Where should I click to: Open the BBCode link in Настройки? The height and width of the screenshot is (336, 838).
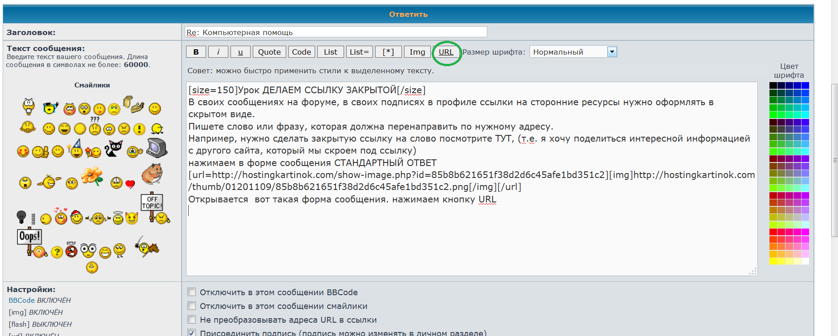click(21, 300)
